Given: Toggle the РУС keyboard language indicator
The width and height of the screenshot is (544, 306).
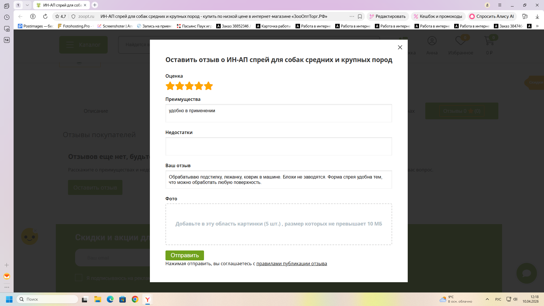Looking at the screenshot, I should coord(498,299).
